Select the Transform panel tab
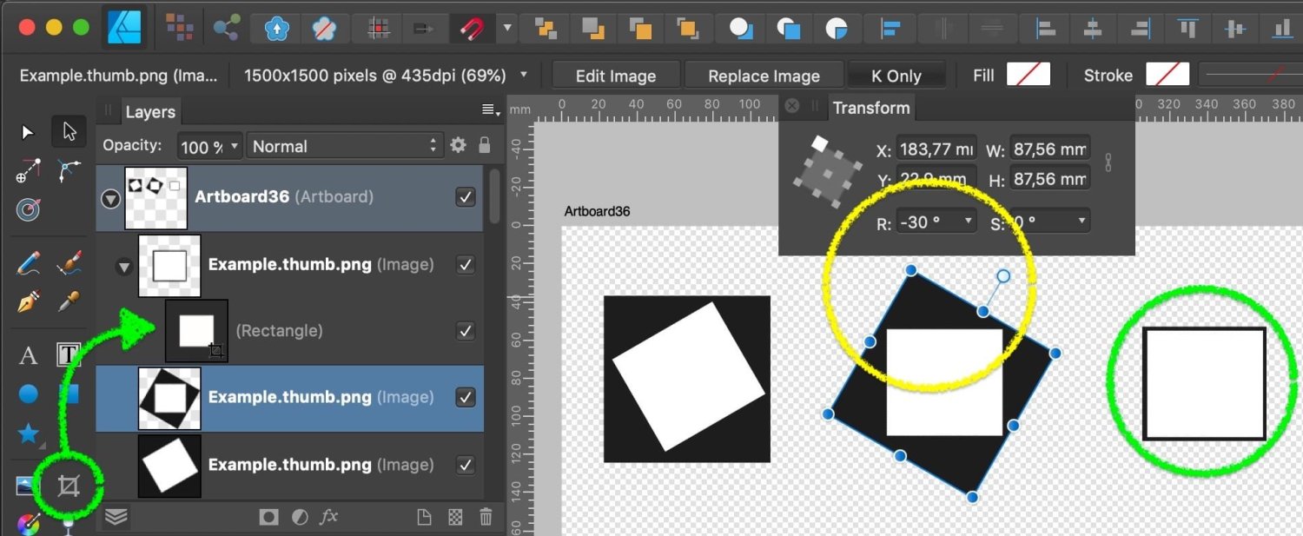 (870, 108)
